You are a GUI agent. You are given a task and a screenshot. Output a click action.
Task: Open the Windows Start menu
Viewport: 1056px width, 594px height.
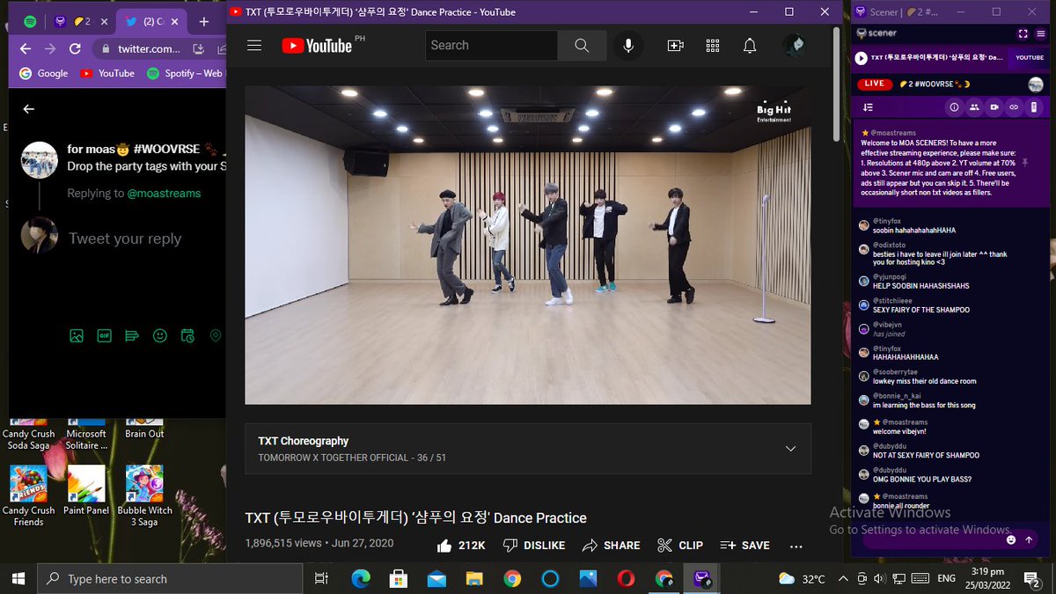[x=18, y=578]
